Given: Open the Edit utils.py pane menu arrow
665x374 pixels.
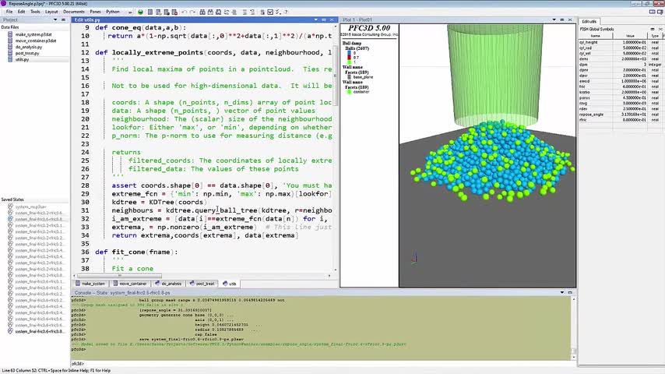Looking at the screenshot, I should pos(315,20).
